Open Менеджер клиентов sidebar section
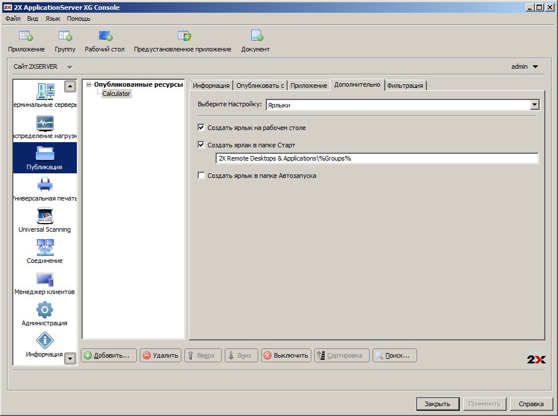This screenshot has width=558, height=416. tap(45, 283)
